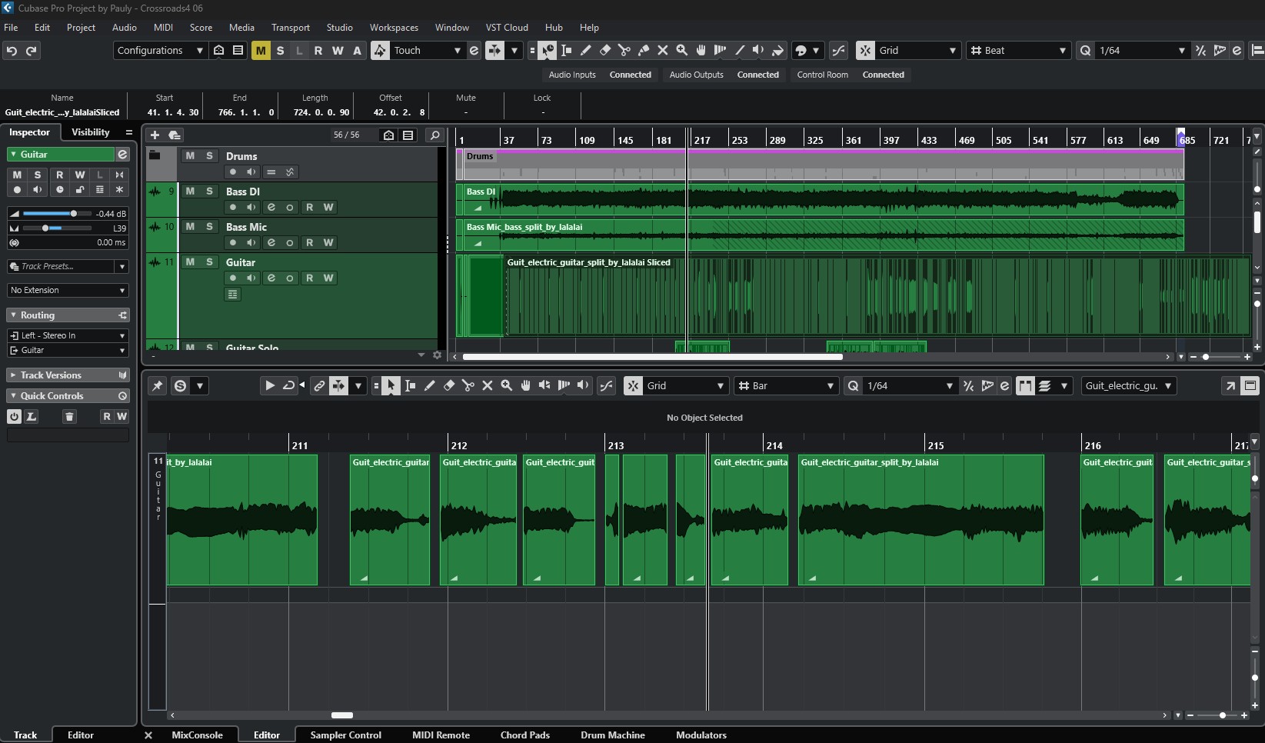Screen dimensions: 1265x743
Task: Select the Mute X tool in the main toolbar
Action: pos(663,50)
